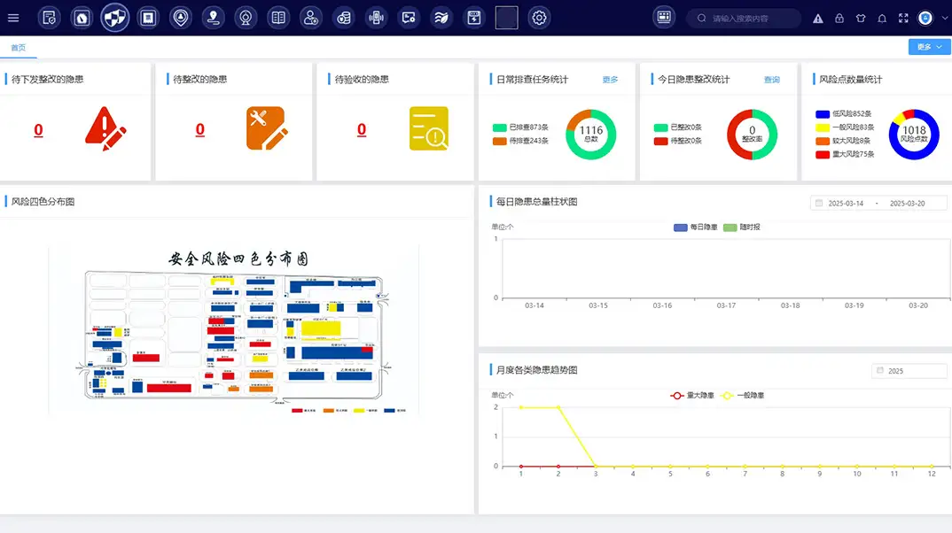Click the blank square module tile
This screenshot has height=533, width=952.
click(506, 18)
